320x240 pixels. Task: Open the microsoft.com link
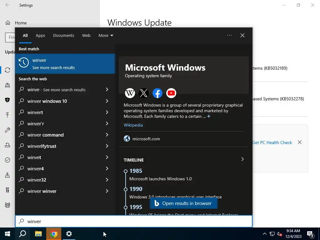click(x=146, y=139)
